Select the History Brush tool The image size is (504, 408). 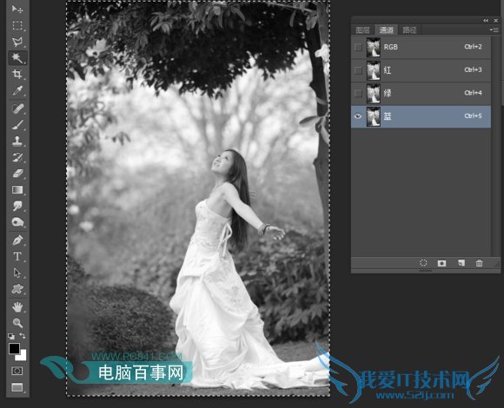[x=17, y=157]
